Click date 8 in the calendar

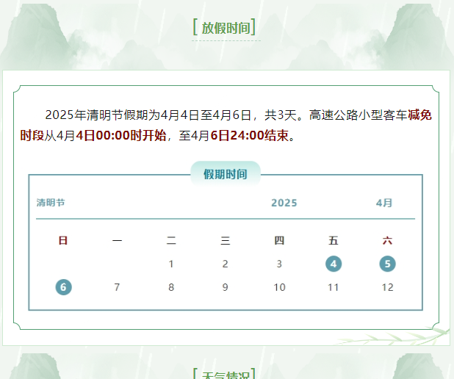tap(171, 287)
